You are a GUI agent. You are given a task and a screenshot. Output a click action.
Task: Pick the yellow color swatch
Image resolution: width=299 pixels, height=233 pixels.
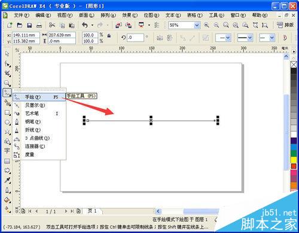pos(294,160)
